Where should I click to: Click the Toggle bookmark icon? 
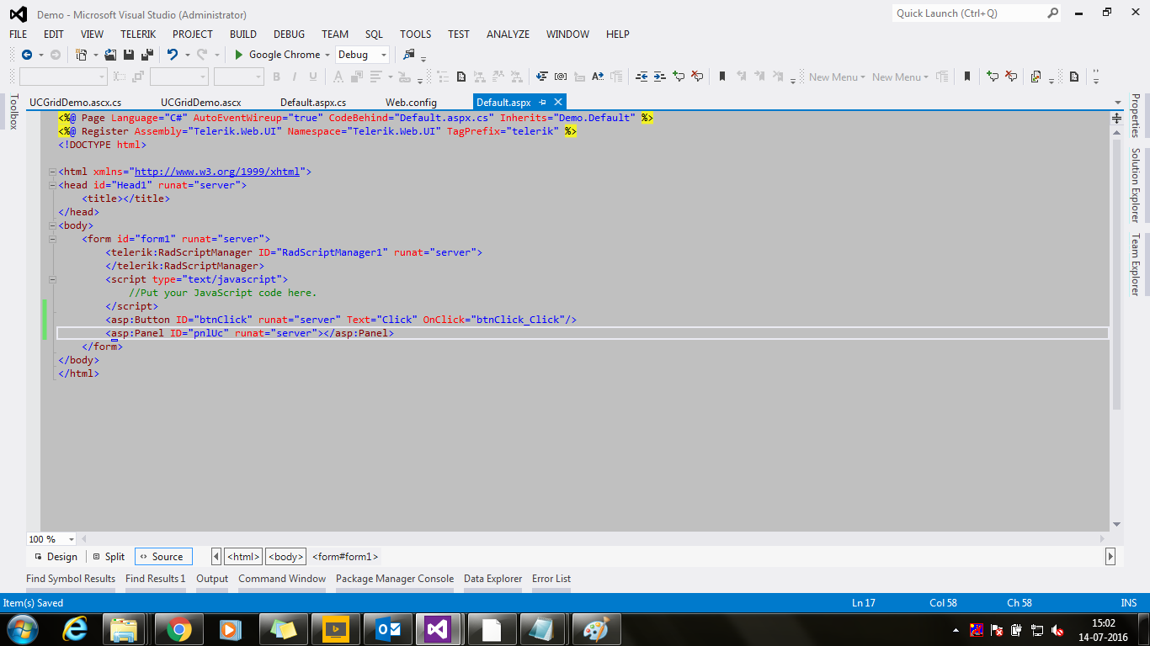tap(721, 77)
